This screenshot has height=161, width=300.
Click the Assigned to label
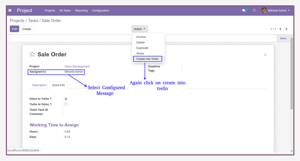point(38,72)
